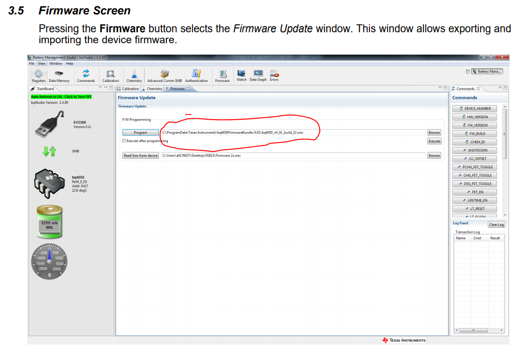Maximize the DashBoard panel
Viewport: 514px width, 350px height.
[x=111, y=88]
